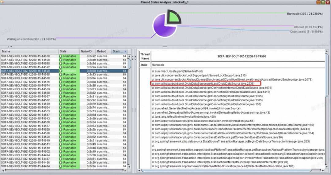Image resolution: width=331 pixels, height=175 pixels.
Task: Click the Runnable icon in the T4559 row
Action: point(61,104)
